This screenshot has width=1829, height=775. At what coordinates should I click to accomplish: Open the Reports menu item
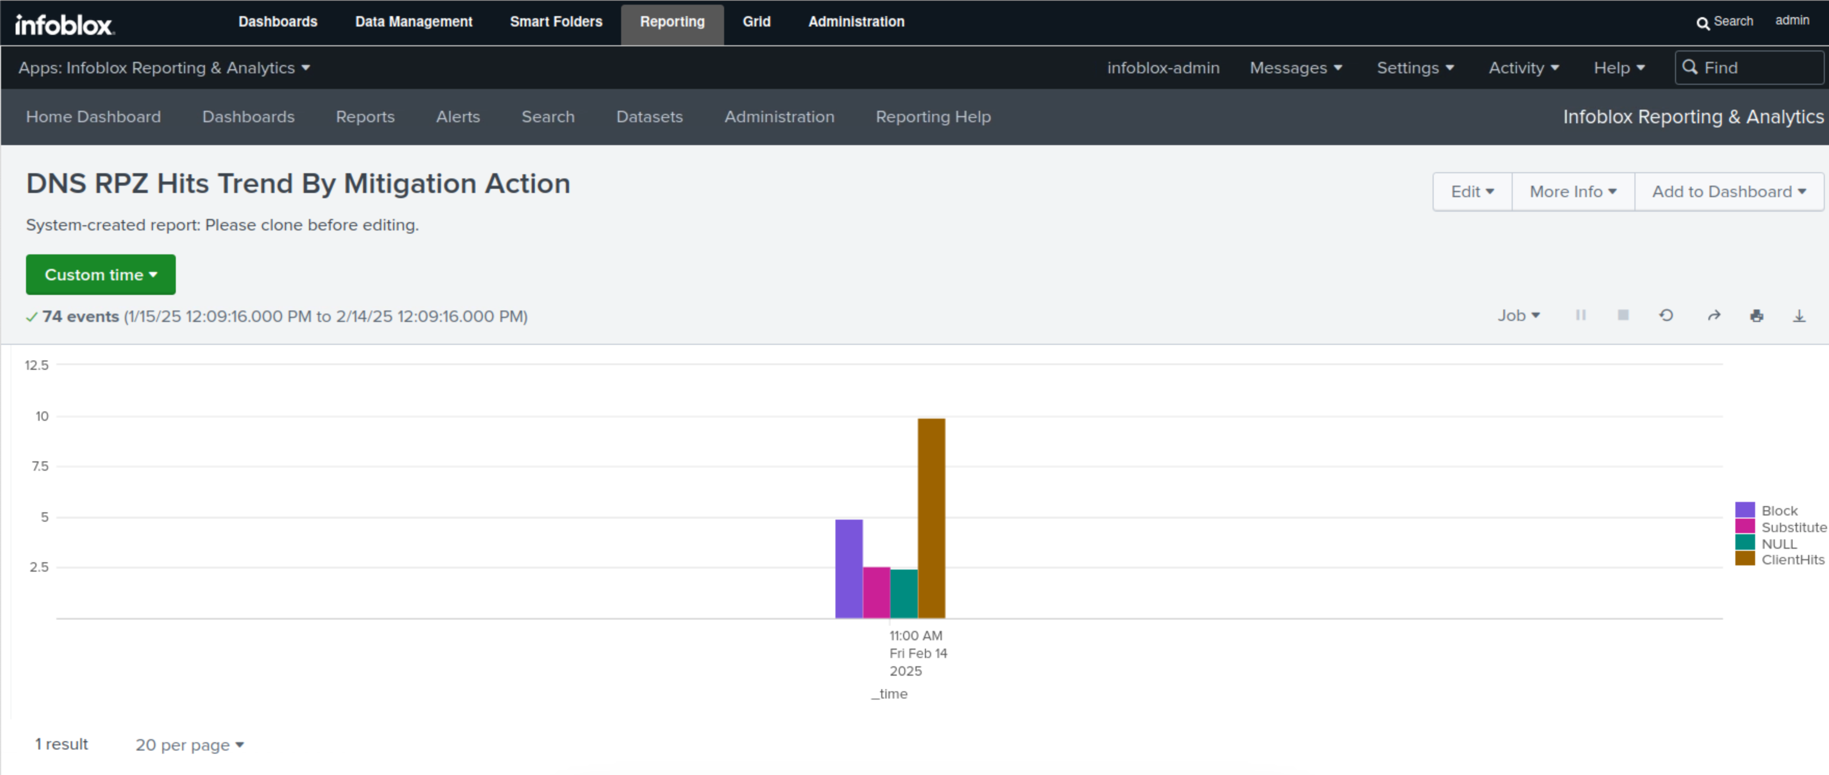[x=365, y=117]
